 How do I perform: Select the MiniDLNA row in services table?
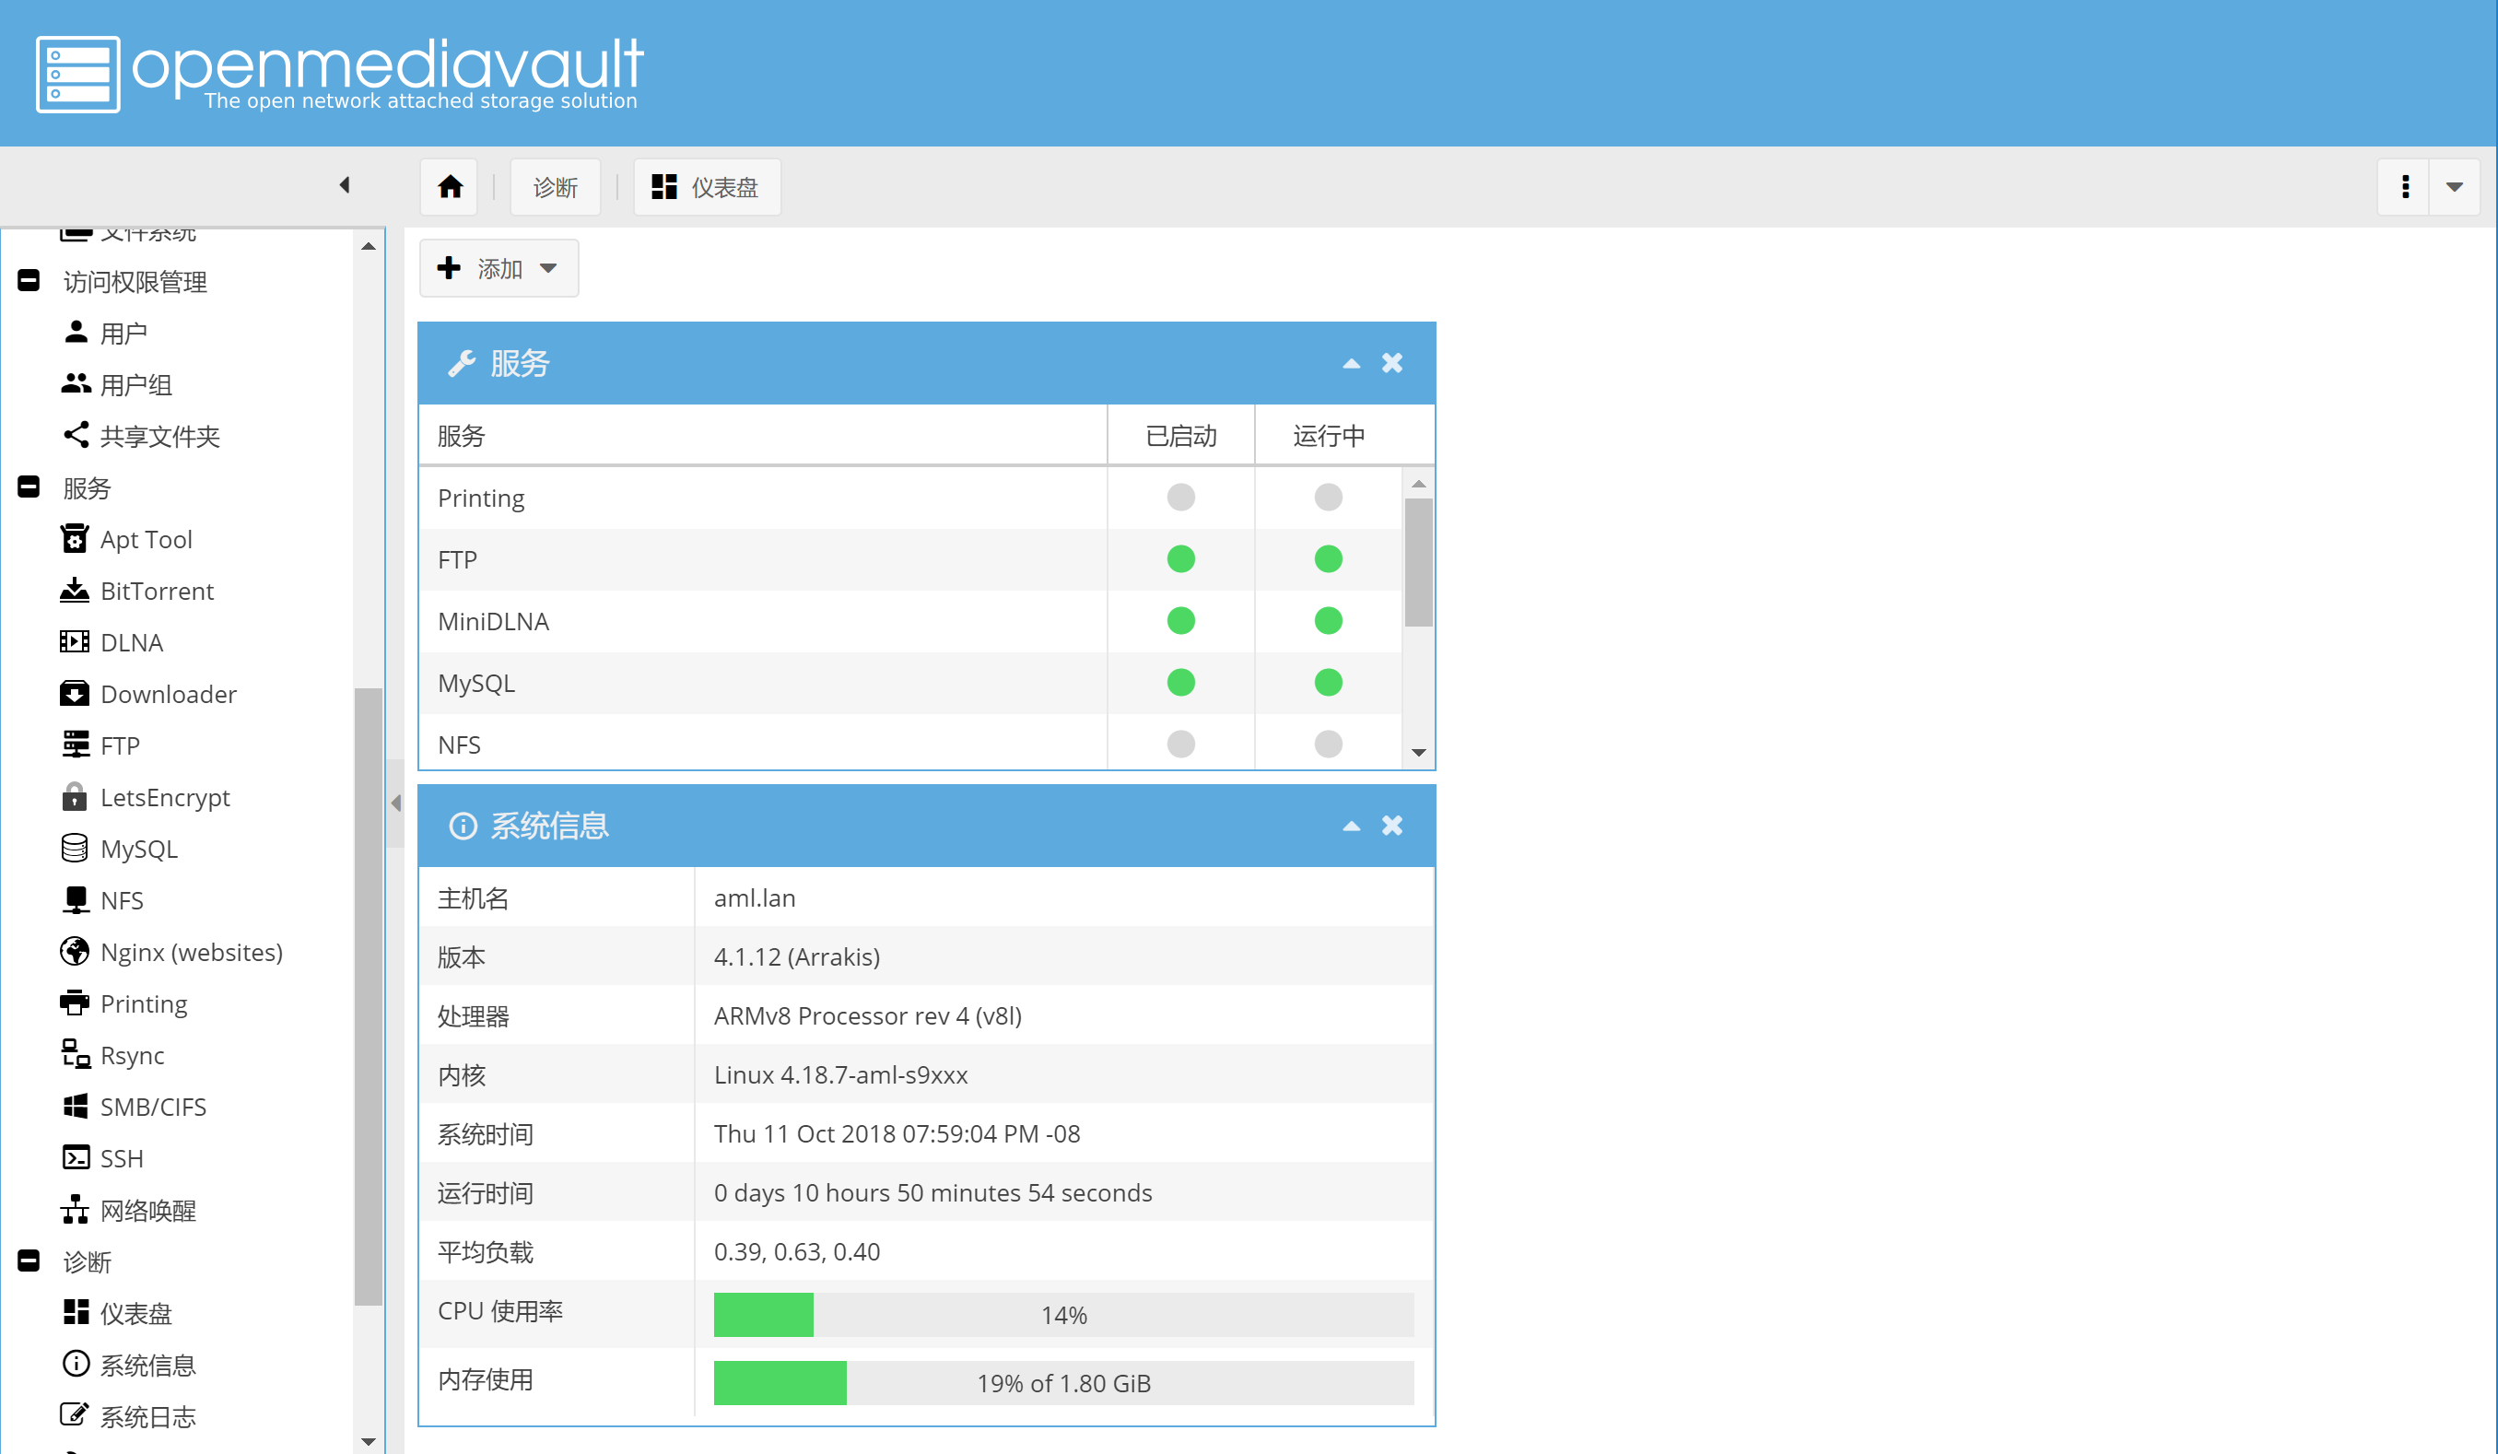pyautogui.click(x=910, y=620)
